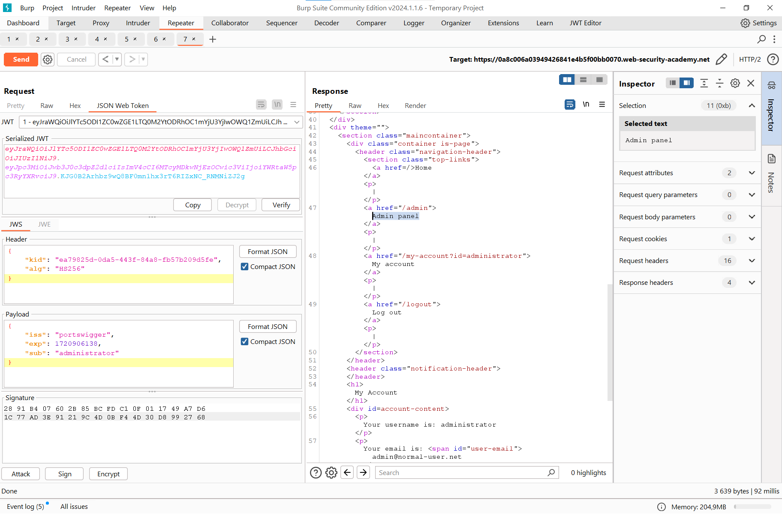Expand Request attributes section
This screenshot has height=514, width=782.
click(x=752, y=173)
